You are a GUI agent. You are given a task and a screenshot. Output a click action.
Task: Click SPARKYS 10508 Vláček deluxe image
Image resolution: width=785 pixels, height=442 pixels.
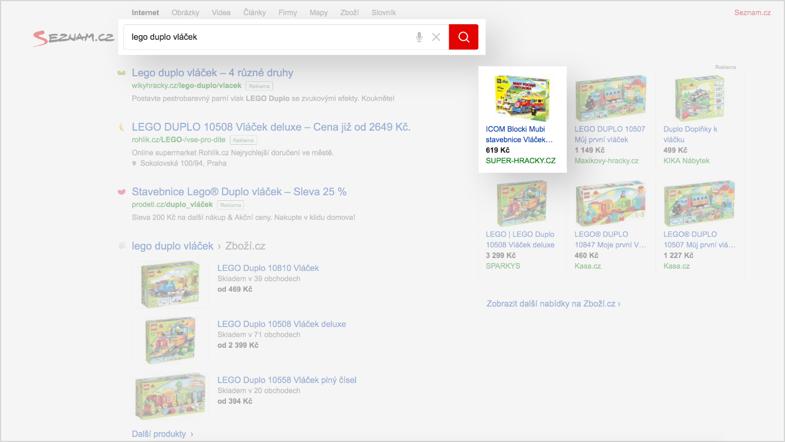(x=521, y=204)
